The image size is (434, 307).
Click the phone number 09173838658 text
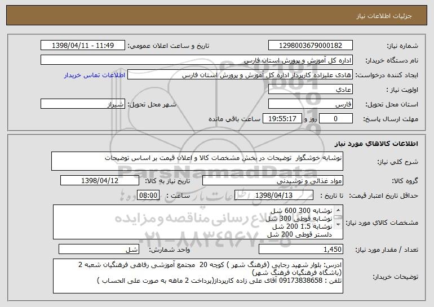(300, 281)
